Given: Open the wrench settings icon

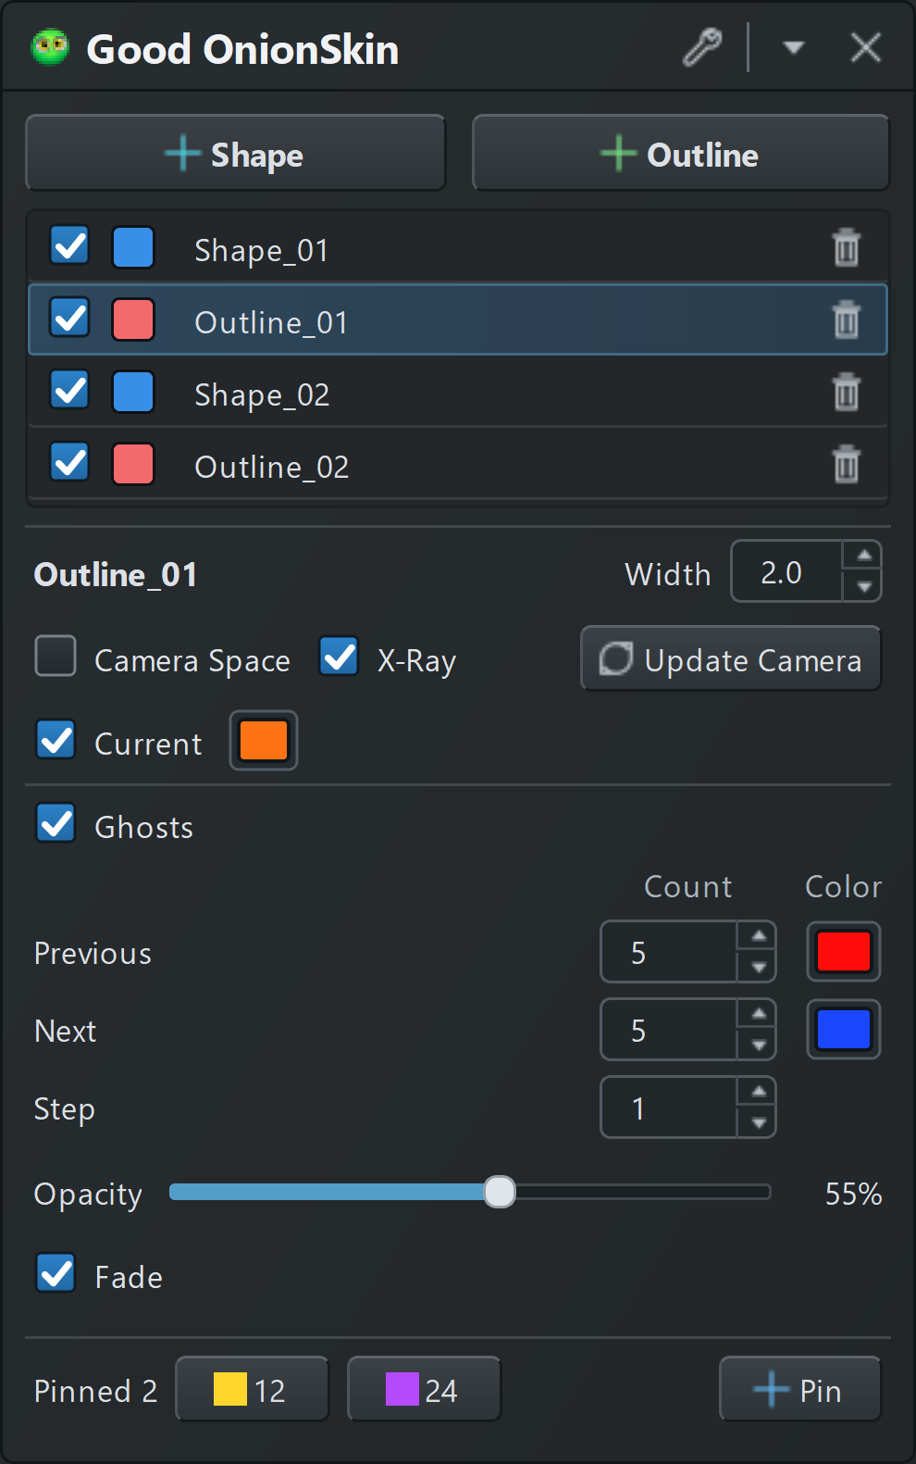Looking at the screenshot, I should pos(702,47).
